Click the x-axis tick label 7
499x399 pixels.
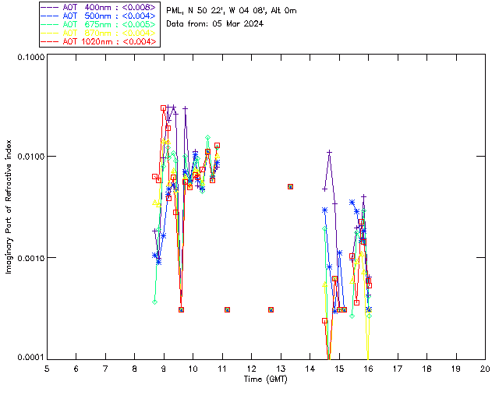(x=105, y=369)
